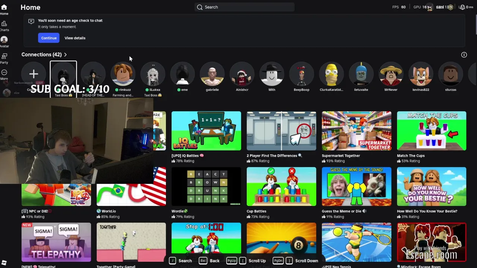Open the More sidebar menu
Image resolution: width=477 pixels, height=268 pixels.
tap(4, 73)
